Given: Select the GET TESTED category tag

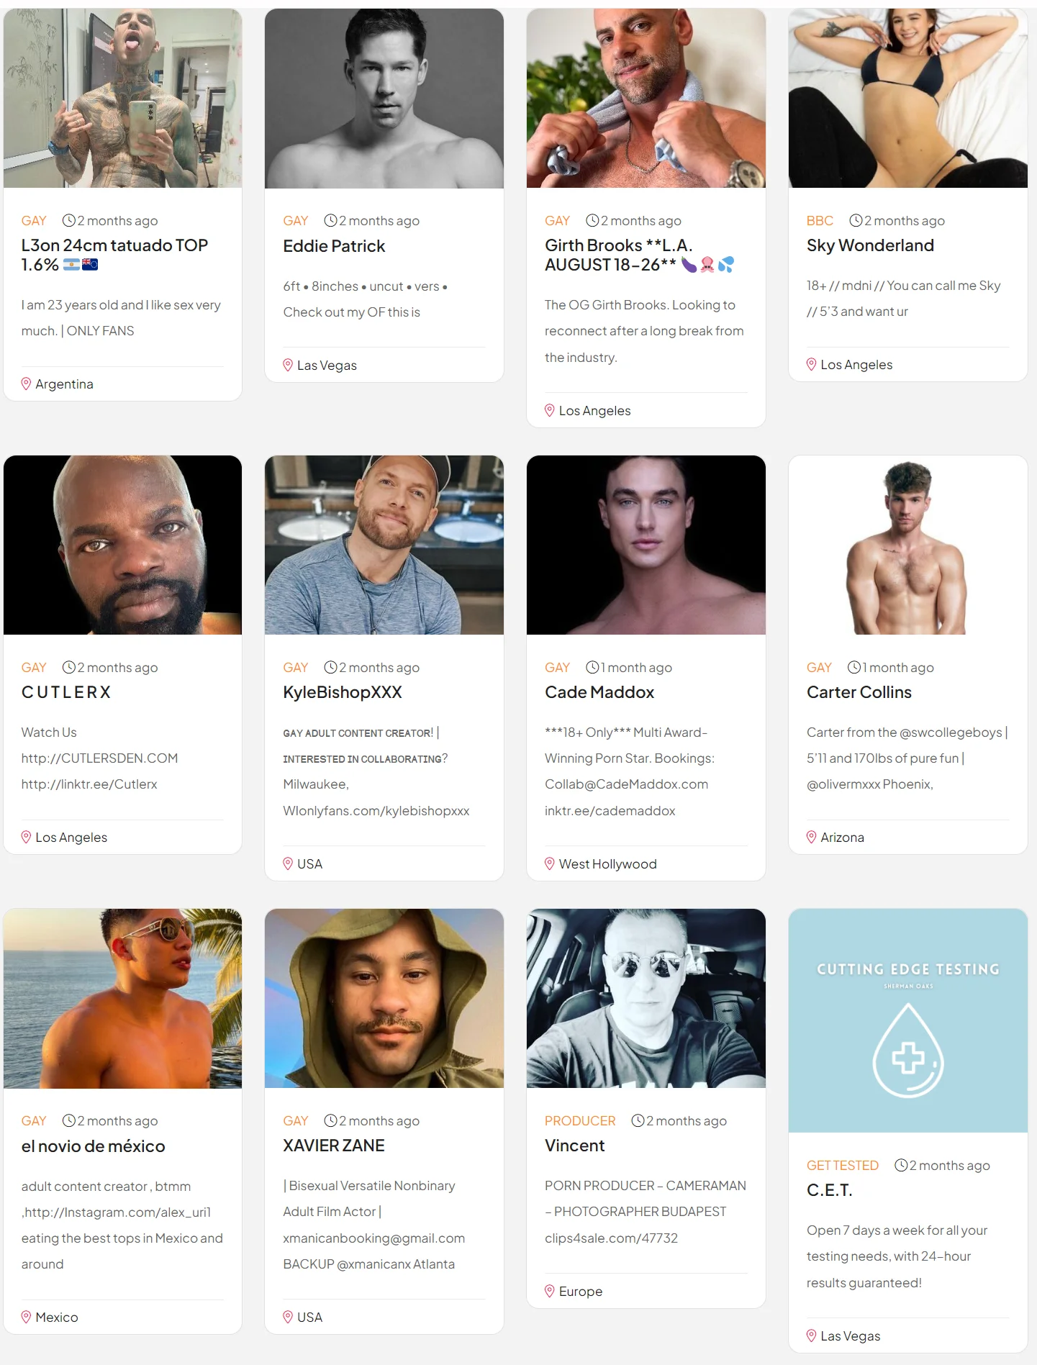Looking at the screenshot, I should click(x=843, y=1166).
